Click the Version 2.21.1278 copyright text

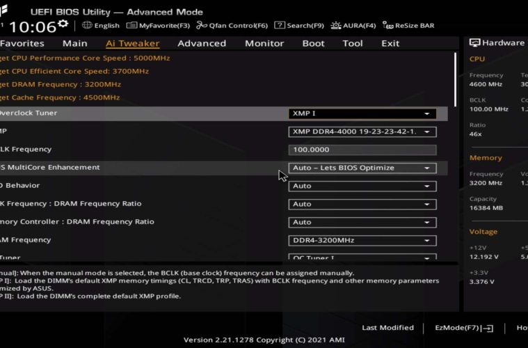click(264, 340)
